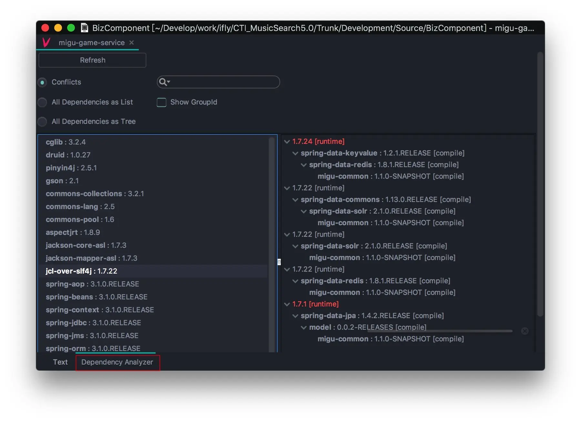Close the migu-game-service tab
This screenshot has height=422, width=581.
(131, 43)
